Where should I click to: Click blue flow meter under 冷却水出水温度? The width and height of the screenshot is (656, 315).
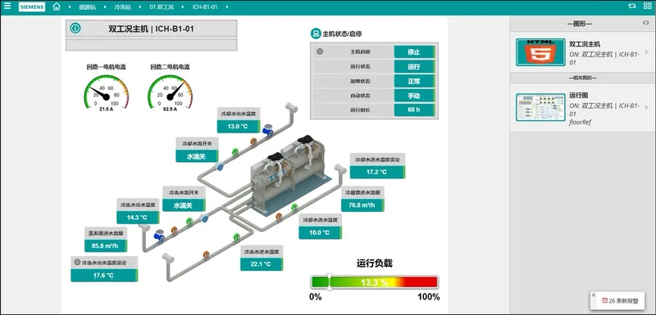coord(268,131)
